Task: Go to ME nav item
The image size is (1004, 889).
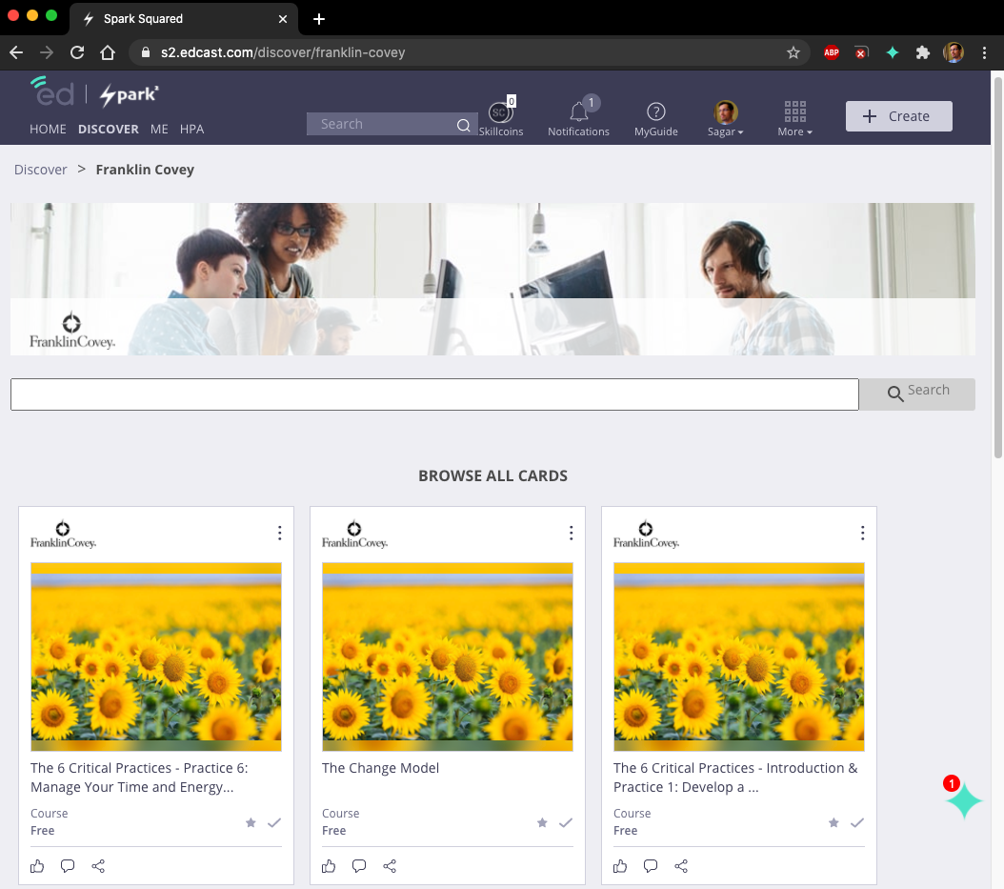Action: click(x=159, y=130)
